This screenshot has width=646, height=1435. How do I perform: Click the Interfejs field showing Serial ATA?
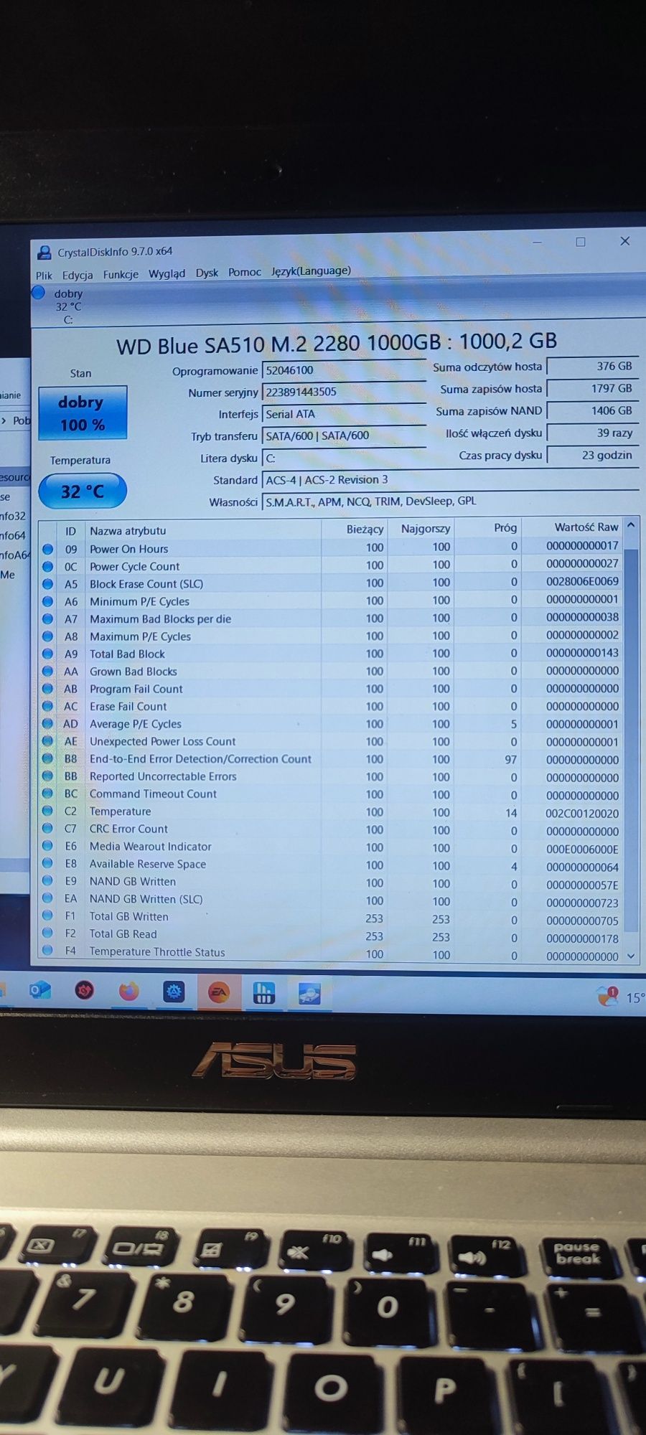(x=344, y=414)
